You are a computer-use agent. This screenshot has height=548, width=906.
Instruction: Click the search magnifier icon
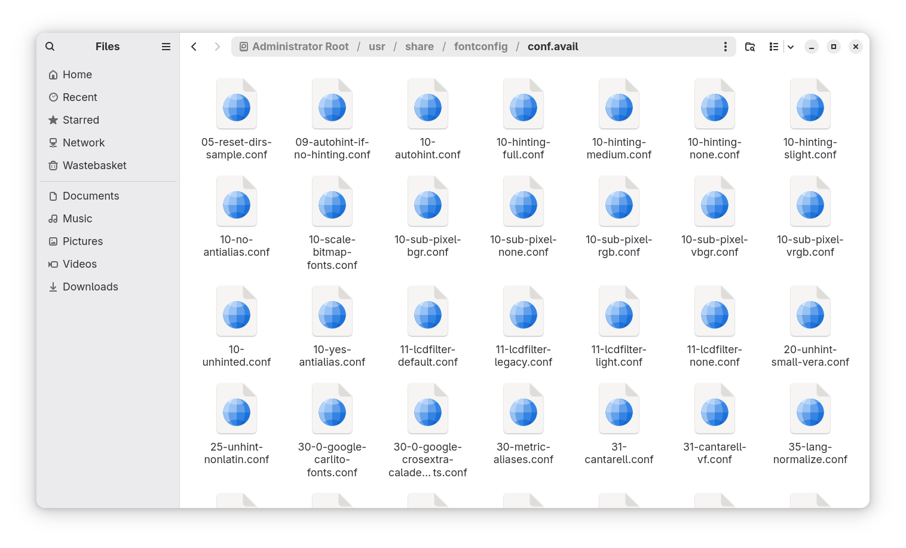click(x=50, y=47)
